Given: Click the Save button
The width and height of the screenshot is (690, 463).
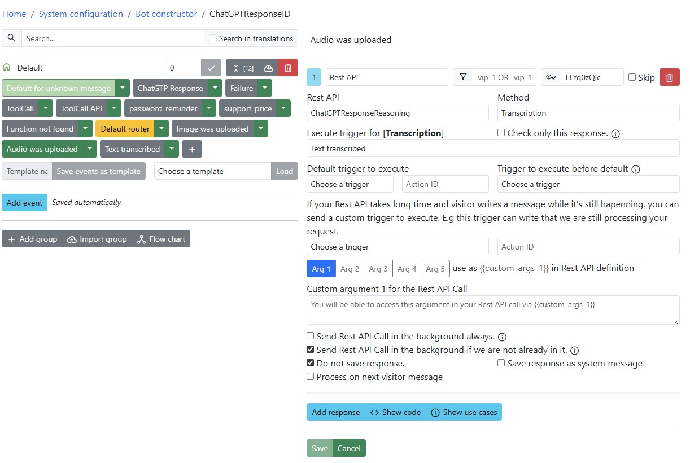Looking at the screenshot, I should click(320, 448).
